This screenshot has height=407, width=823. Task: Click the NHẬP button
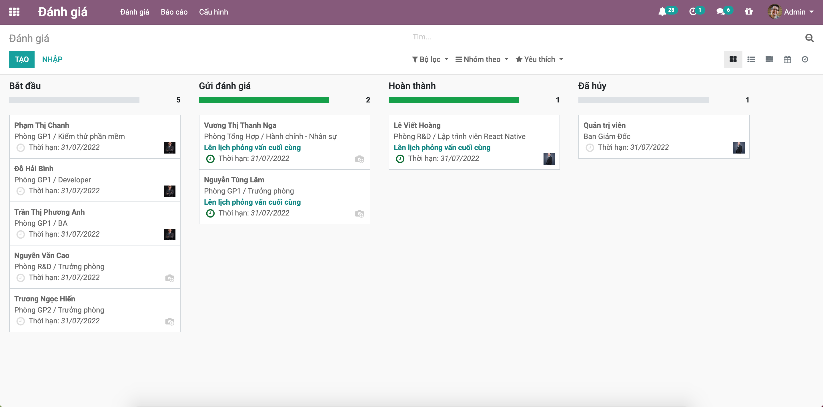(52, 59)
